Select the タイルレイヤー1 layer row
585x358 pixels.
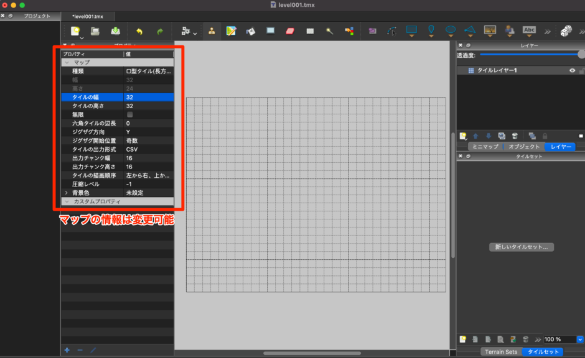(x=520, y=70)
